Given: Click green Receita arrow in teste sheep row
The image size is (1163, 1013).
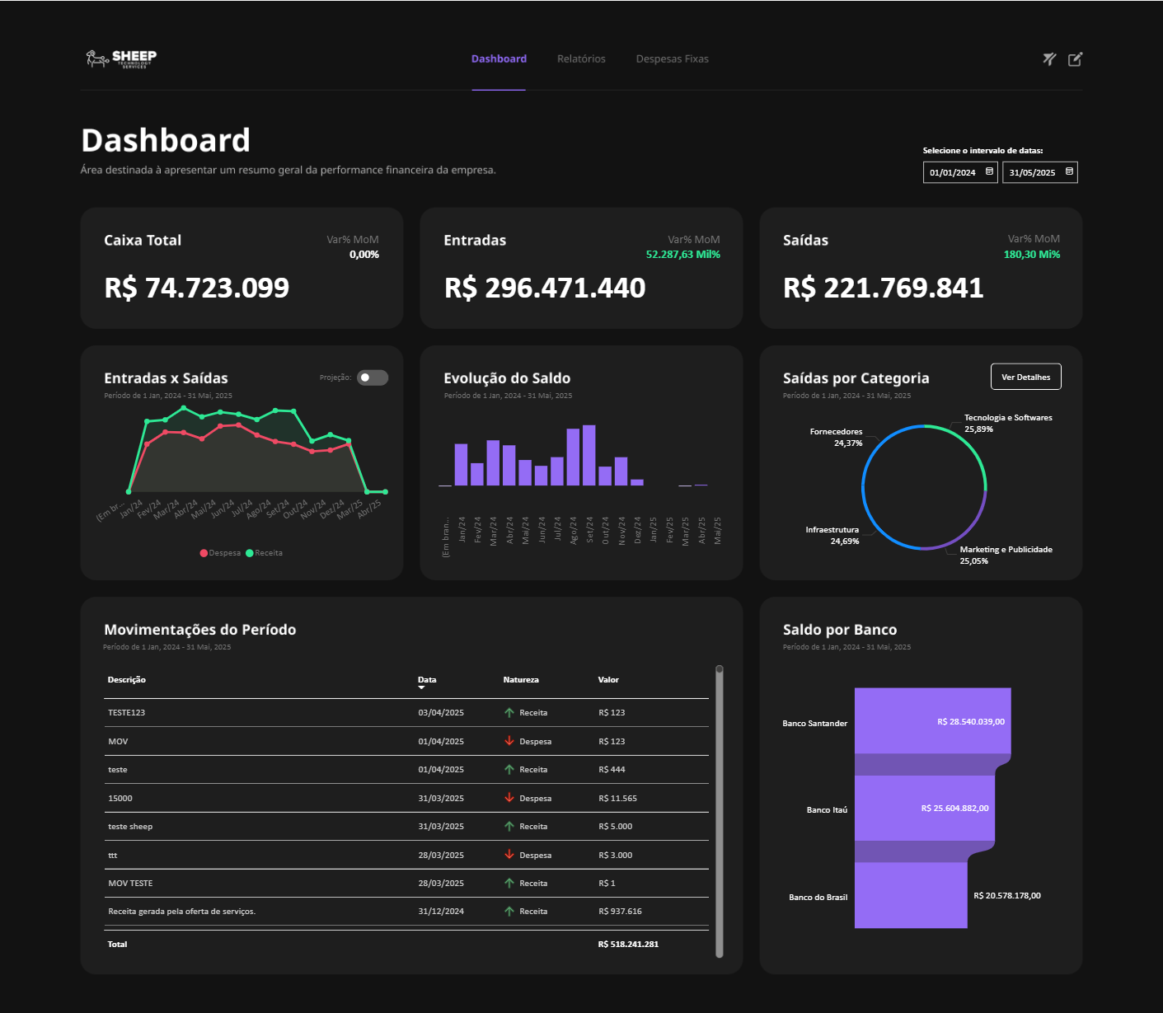Looking at the screenshot, I should (509, 827).
